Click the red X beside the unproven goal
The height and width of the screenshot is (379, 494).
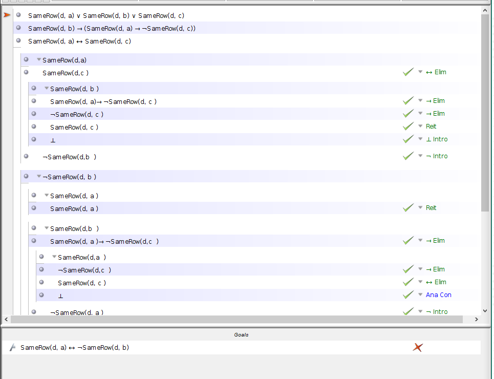(x=417, y=347)
